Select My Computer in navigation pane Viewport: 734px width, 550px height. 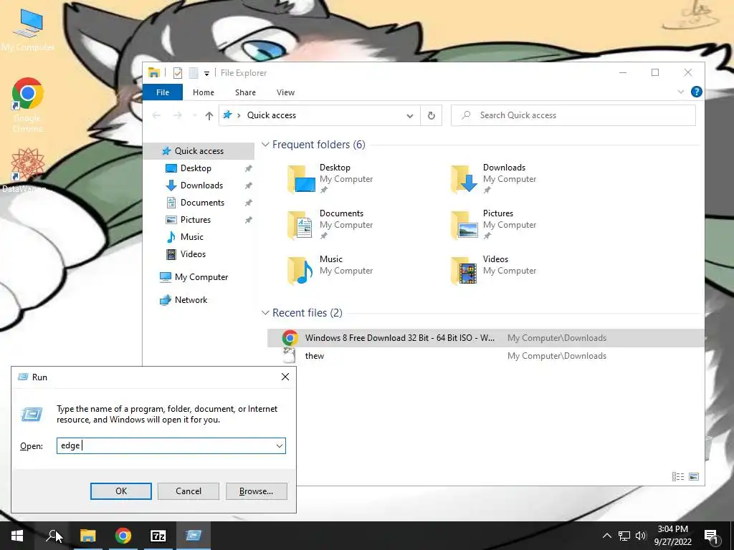(x=201, y=277)
